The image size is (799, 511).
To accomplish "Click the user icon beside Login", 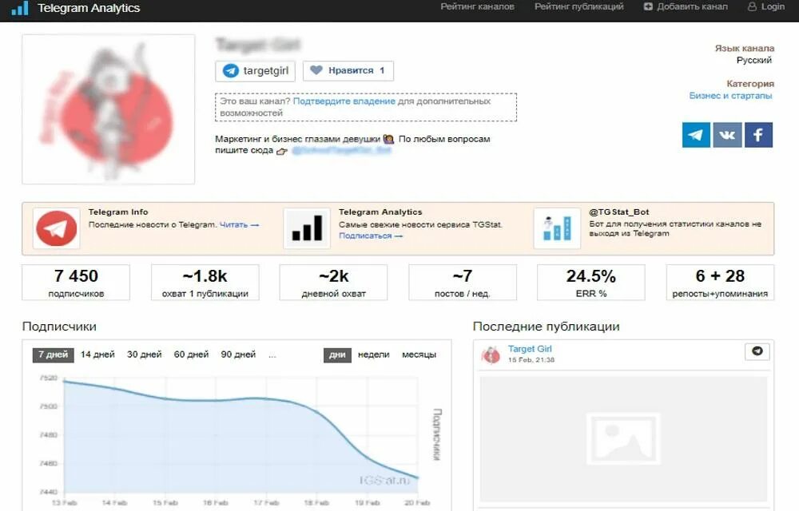I will point(752,6).
